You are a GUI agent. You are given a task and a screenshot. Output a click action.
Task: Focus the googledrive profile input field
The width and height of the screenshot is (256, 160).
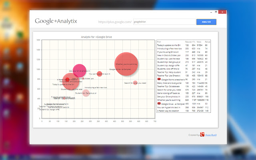[x=164, y=22]
